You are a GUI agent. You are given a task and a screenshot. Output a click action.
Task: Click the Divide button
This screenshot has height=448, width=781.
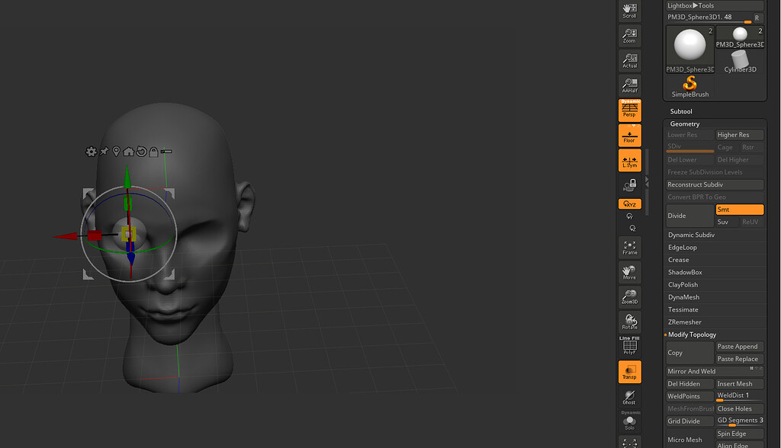click(x=689, y=216)
